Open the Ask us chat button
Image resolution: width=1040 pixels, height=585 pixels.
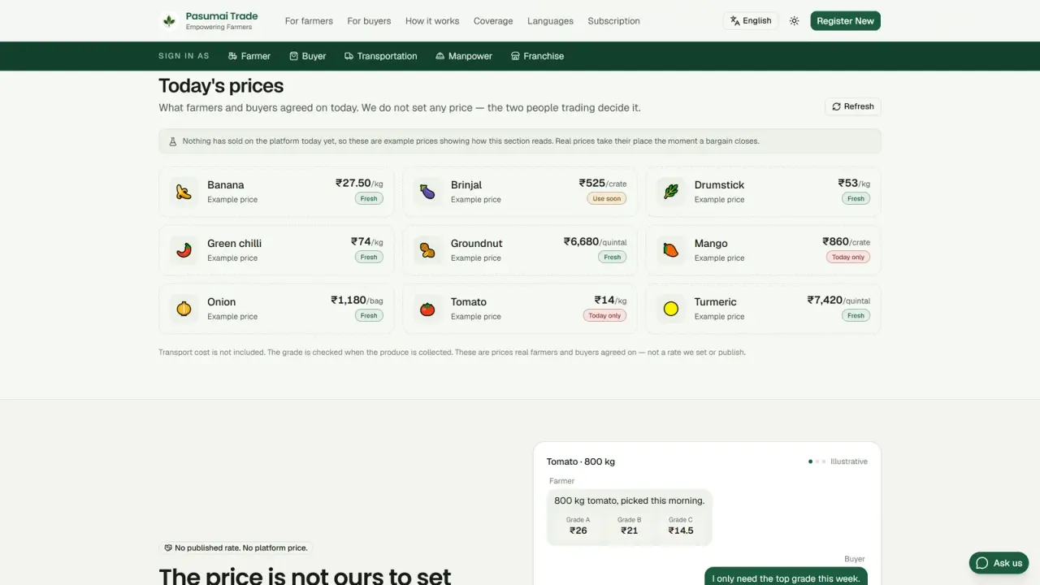[999, 563]
